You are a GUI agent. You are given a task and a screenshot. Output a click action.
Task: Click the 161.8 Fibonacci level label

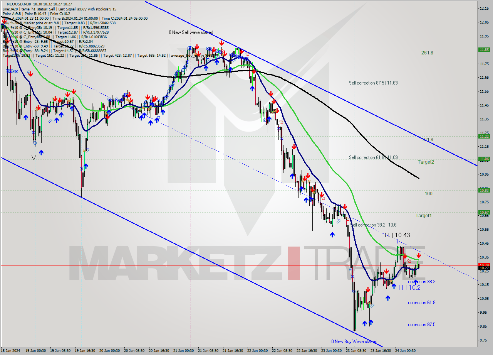[x=427, y=139]
